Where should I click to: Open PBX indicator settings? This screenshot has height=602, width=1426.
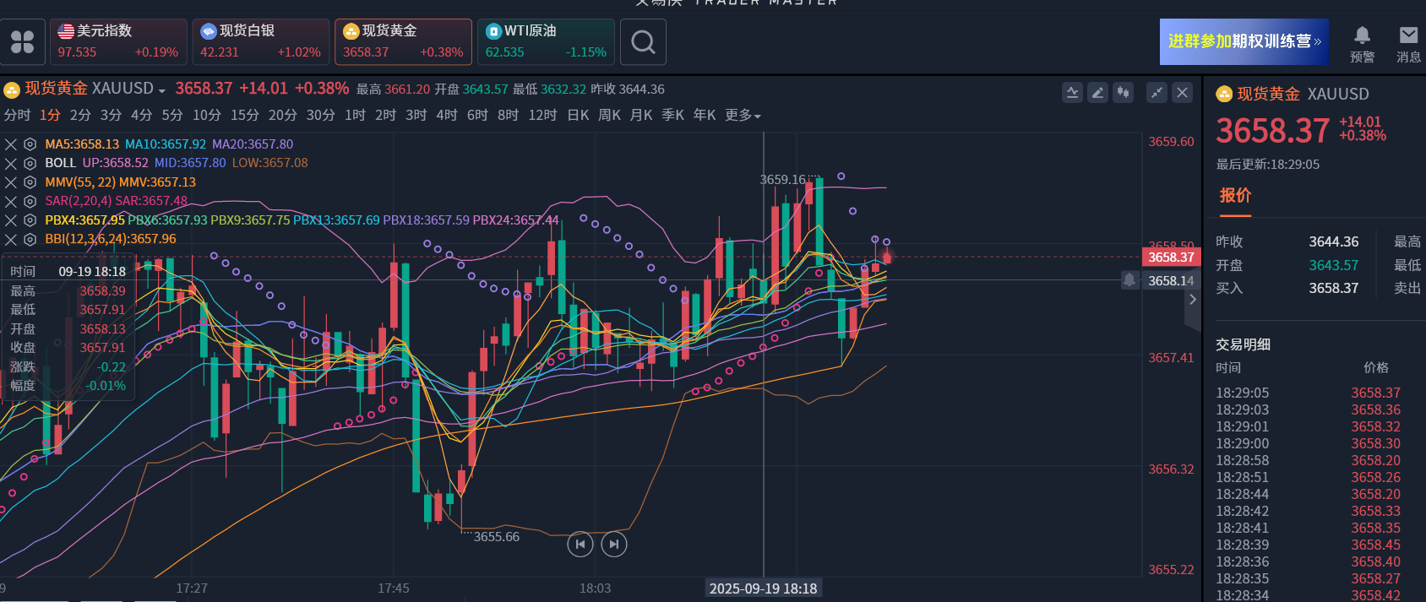30,220
